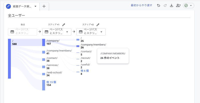Click the /services/ 38 node
This screenshot has height=103, width=200.
click(x=44, y=67)
